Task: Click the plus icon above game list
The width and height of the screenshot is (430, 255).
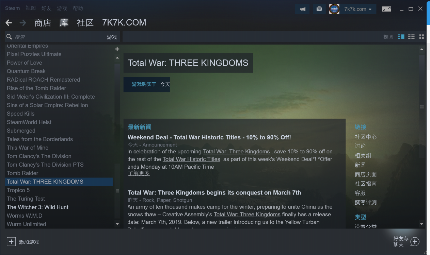Action: coord(117,49)
